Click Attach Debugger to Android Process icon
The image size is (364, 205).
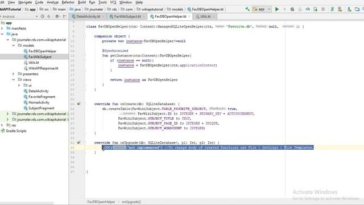click(315, 9)
